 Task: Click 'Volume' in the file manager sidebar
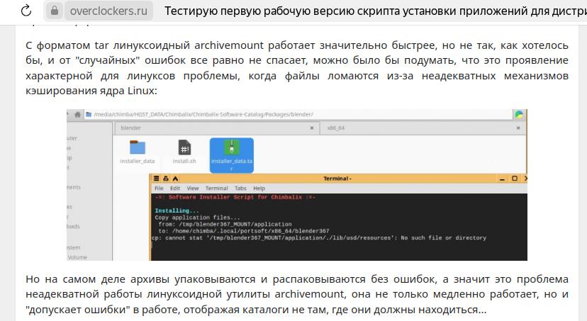[x=77, y=257]
